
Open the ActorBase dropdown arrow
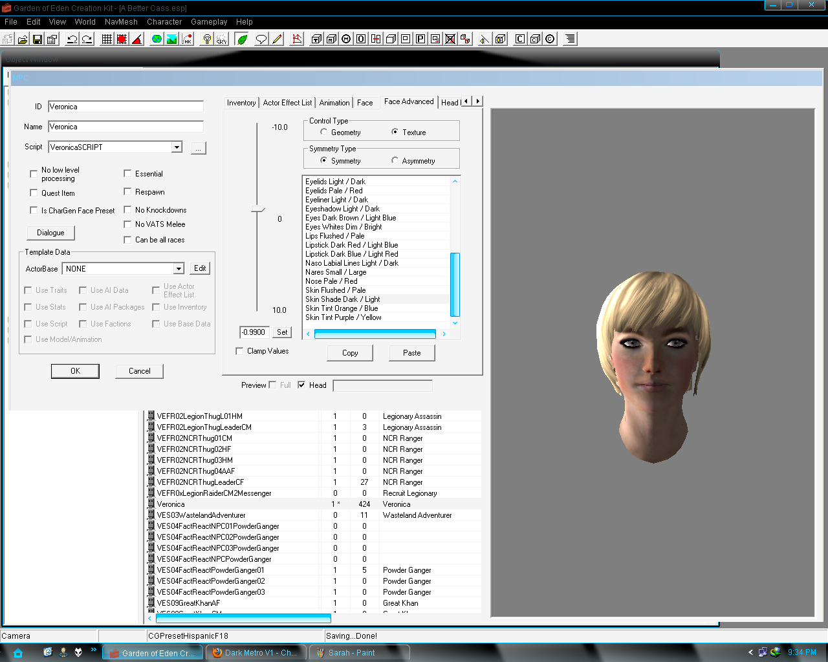click(179, 269)
